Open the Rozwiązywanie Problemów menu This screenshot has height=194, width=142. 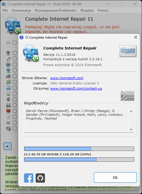pos(56,10)
